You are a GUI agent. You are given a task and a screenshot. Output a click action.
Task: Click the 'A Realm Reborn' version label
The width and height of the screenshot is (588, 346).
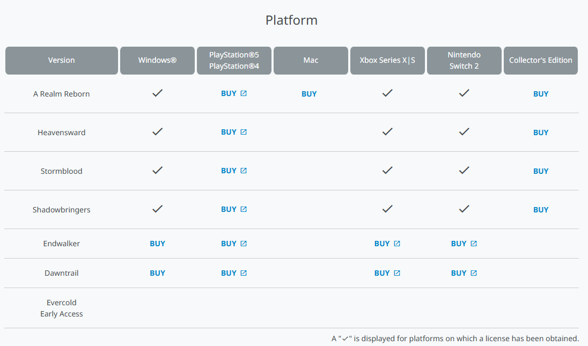tap(62, 94)
